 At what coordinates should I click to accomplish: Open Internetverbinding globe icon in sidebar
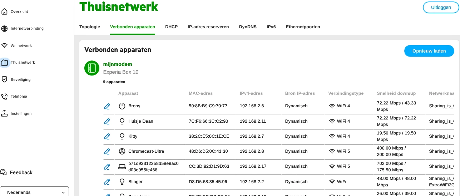pyautogui.click(x=4, y=29)
